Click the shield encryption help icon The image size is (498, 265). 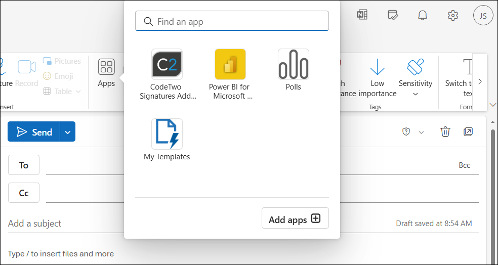(406, 132)
